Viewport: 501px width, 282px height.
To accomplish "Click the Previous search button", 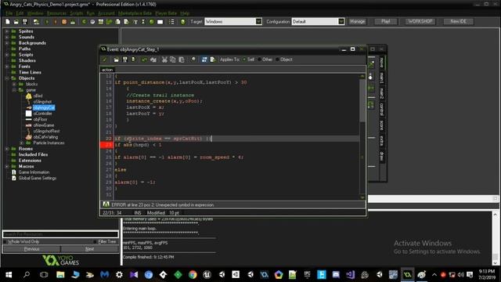I will [x=31, y=249].
